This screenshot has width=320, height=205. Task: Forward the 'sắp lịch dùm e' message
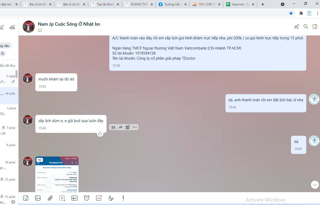click(x=120, y=127)
